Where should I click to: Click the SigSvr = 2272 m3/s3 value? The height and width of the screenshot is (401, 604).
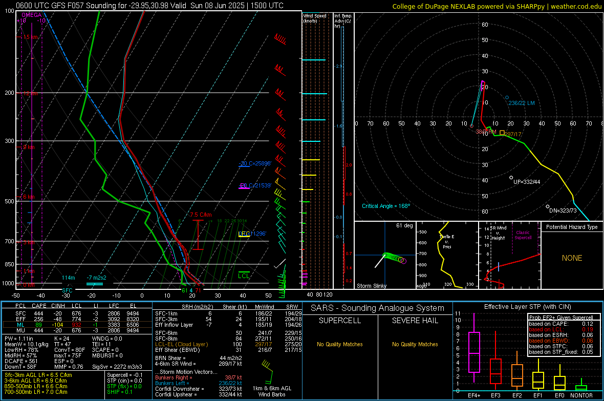point(117,367)
